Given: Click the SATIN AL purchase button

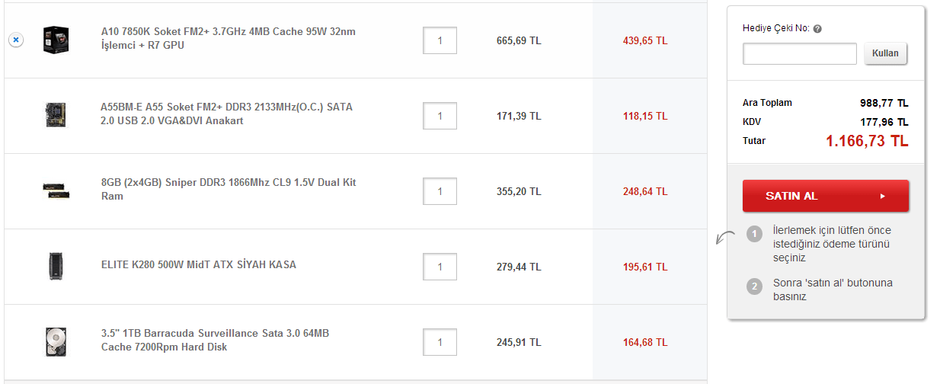Looking at the screenshot, I should tap(825, 196).
